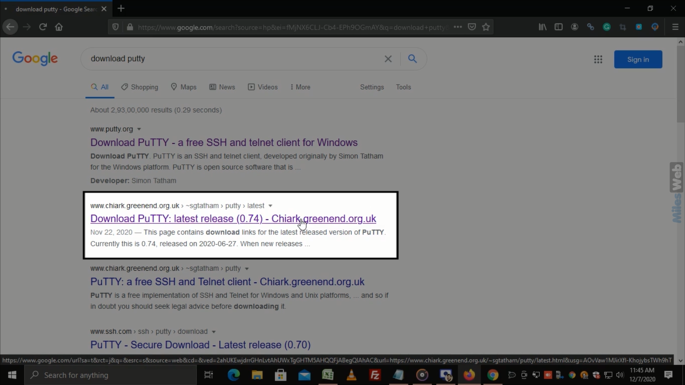Click the browser address bar URL

point(293,27)
